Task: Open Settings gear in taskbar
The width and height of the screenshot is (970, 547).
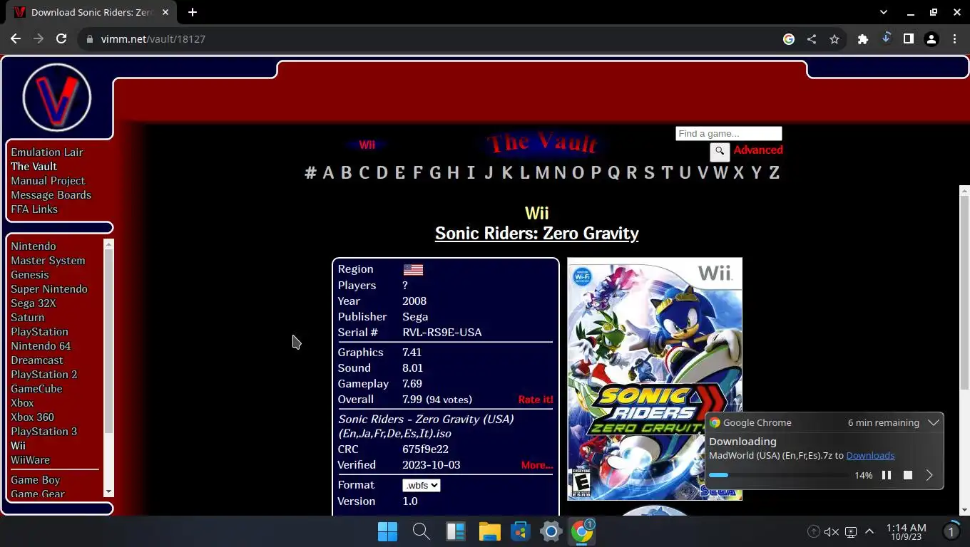Action: (551, 531)
